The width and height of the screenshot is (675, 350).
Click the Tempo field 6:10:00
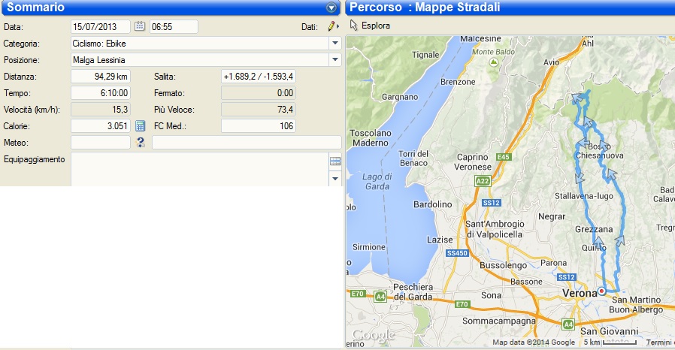[x=100, y=93]
